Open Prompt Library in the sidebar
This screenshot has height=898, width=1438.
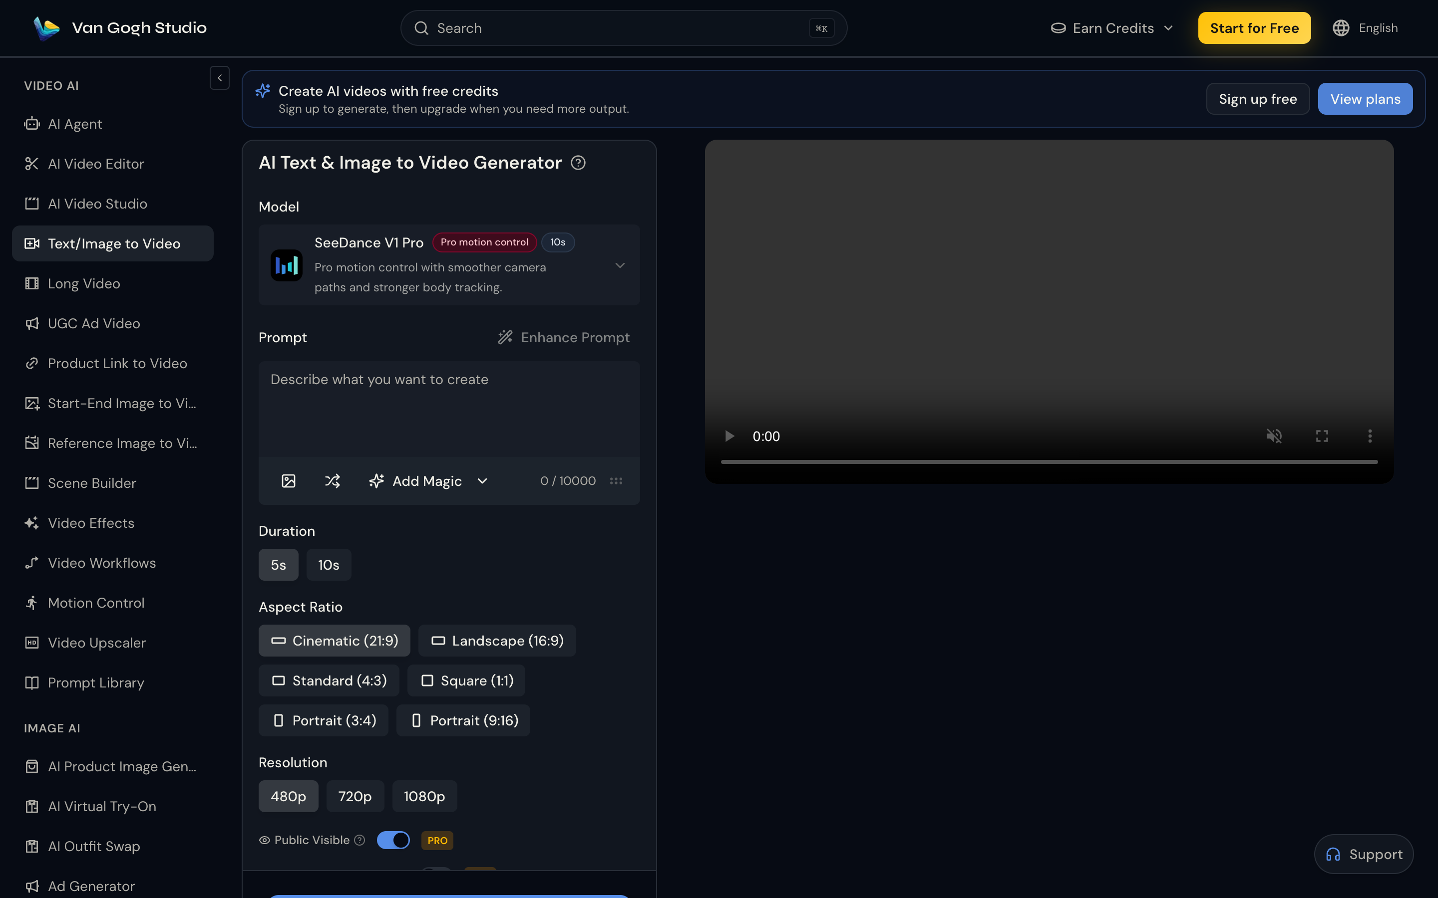[113, 682]
